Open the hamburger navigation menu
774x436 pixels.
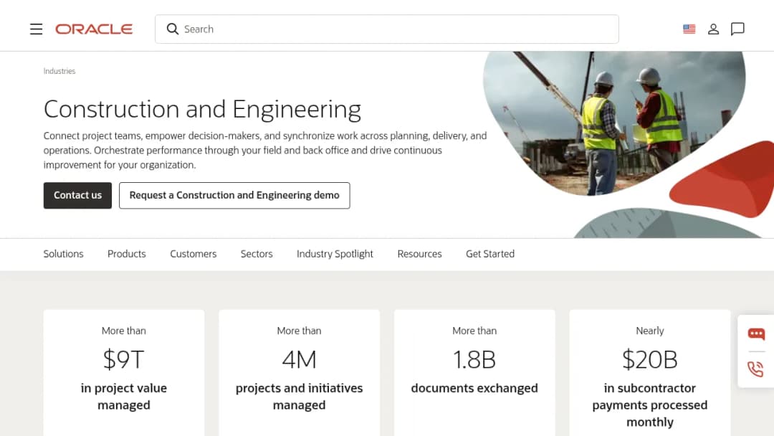pos(36,29)
